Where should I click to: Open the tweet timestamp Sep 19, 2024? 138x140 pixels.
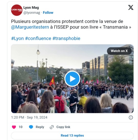point(29,117)
